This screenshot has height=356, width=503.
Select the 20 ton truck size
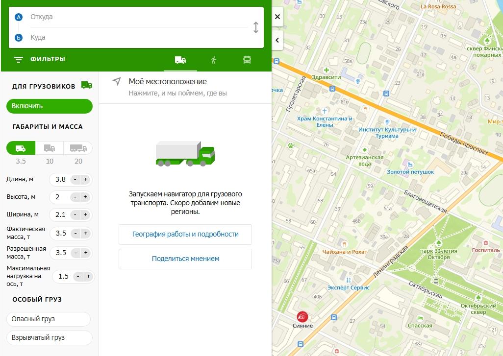[x=78, y=148]
